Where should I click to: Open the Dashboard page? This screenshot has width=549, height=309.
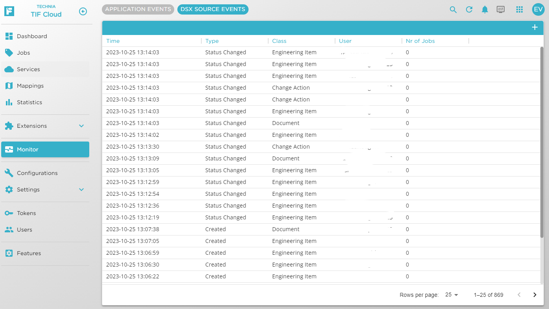coord(32,36)
